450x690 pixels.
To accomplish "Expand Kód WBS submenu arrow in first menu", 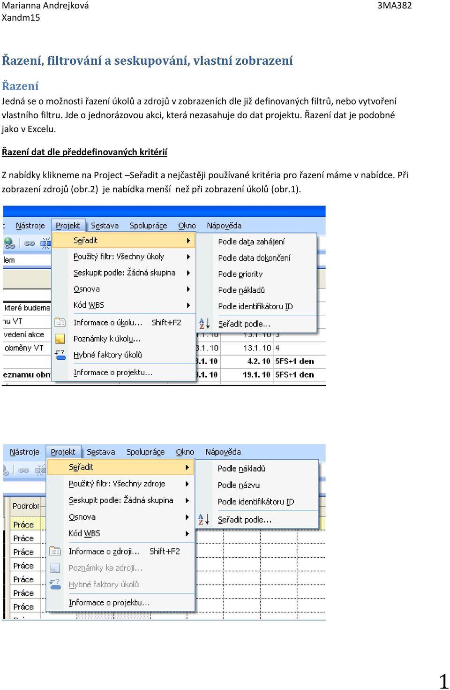I will coord(188,305).
